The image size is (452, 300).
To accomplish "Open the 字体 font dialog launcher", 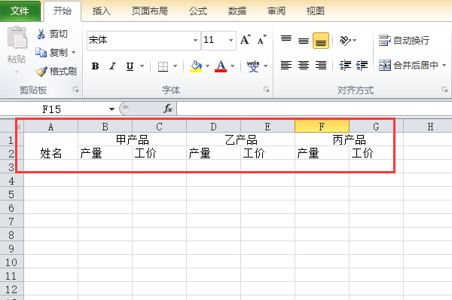I will tap(266, 90).
